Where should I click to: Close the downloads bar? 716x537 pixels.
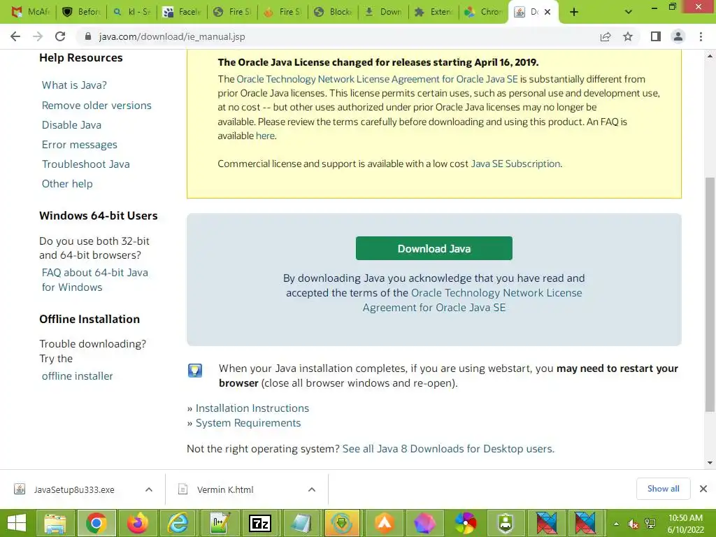703,489
